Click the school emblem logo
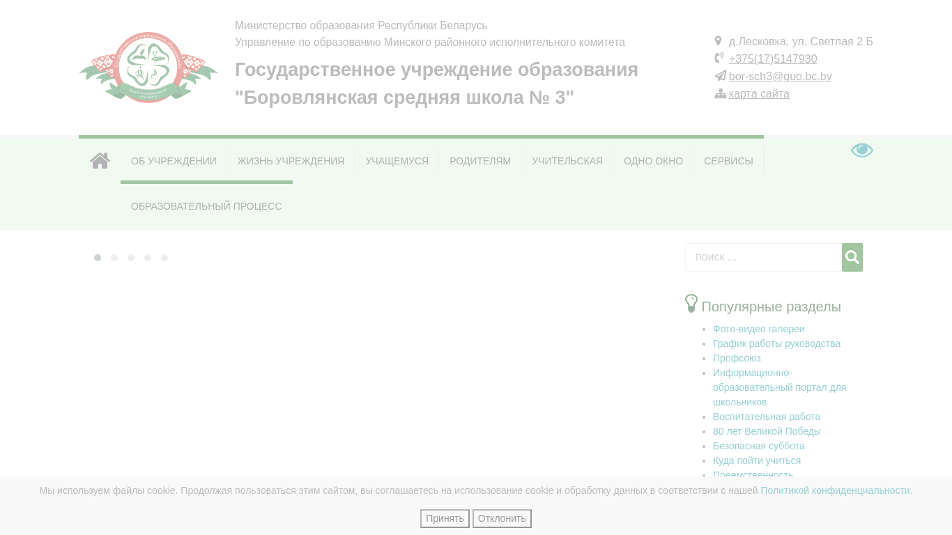Viewport: 952px width, 535px height. tap(148, 68)
